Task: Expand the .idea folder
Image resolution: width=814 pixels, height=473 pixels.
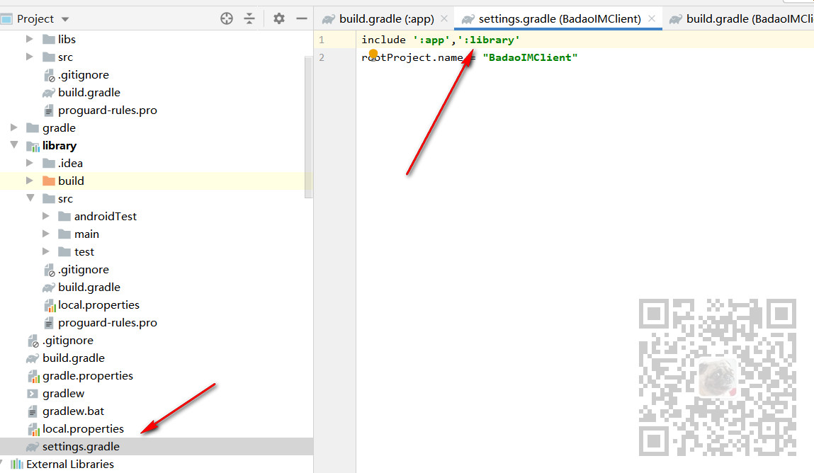Action: (x=30, y=163)
